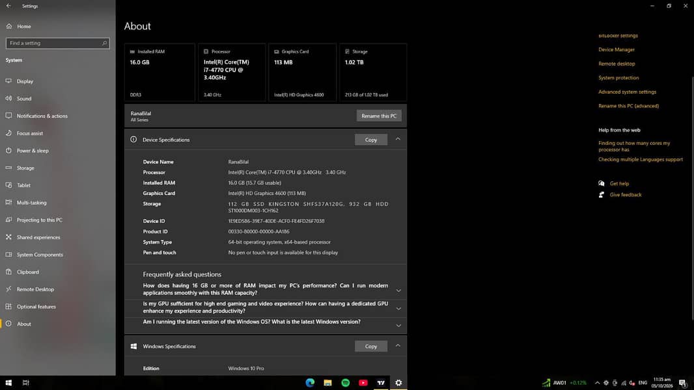Open File Explorer from the taskbar
The height and width of the screenshot is (390, 694).
click(x=327, y=383)
